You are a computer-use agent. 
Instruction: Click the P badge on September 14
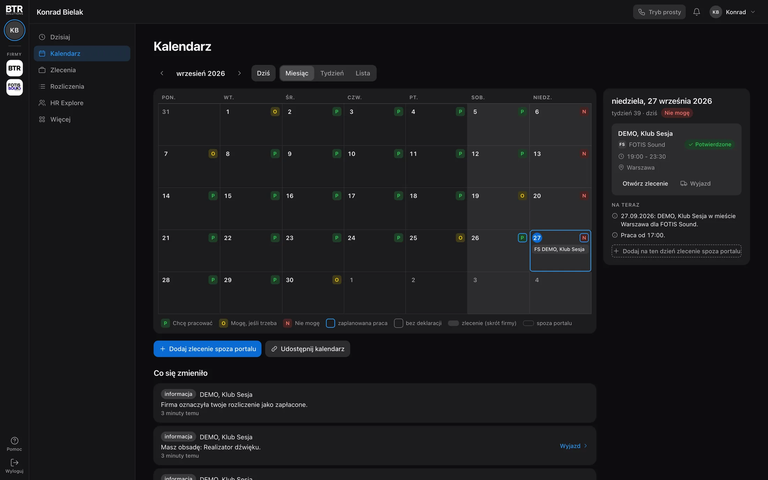tap(213, 196)
